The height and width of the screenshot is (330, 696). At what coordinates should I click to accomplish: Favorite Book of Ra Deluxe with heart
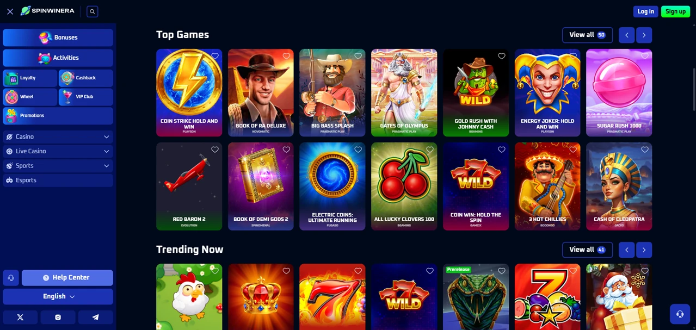[x=286, y=56]
